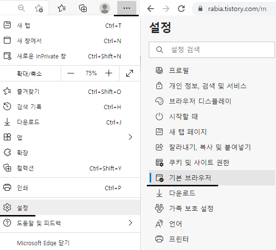Click the 설정 page heading
This screenshot has width=276, height=250.
(160, 27)
